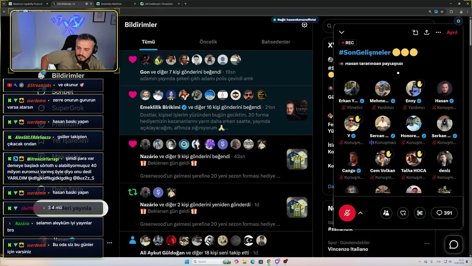Switch to Streamlabs Multichat browser tab
Screen dimensions: 472x266
pyautogui.click(x=115, y=4)
